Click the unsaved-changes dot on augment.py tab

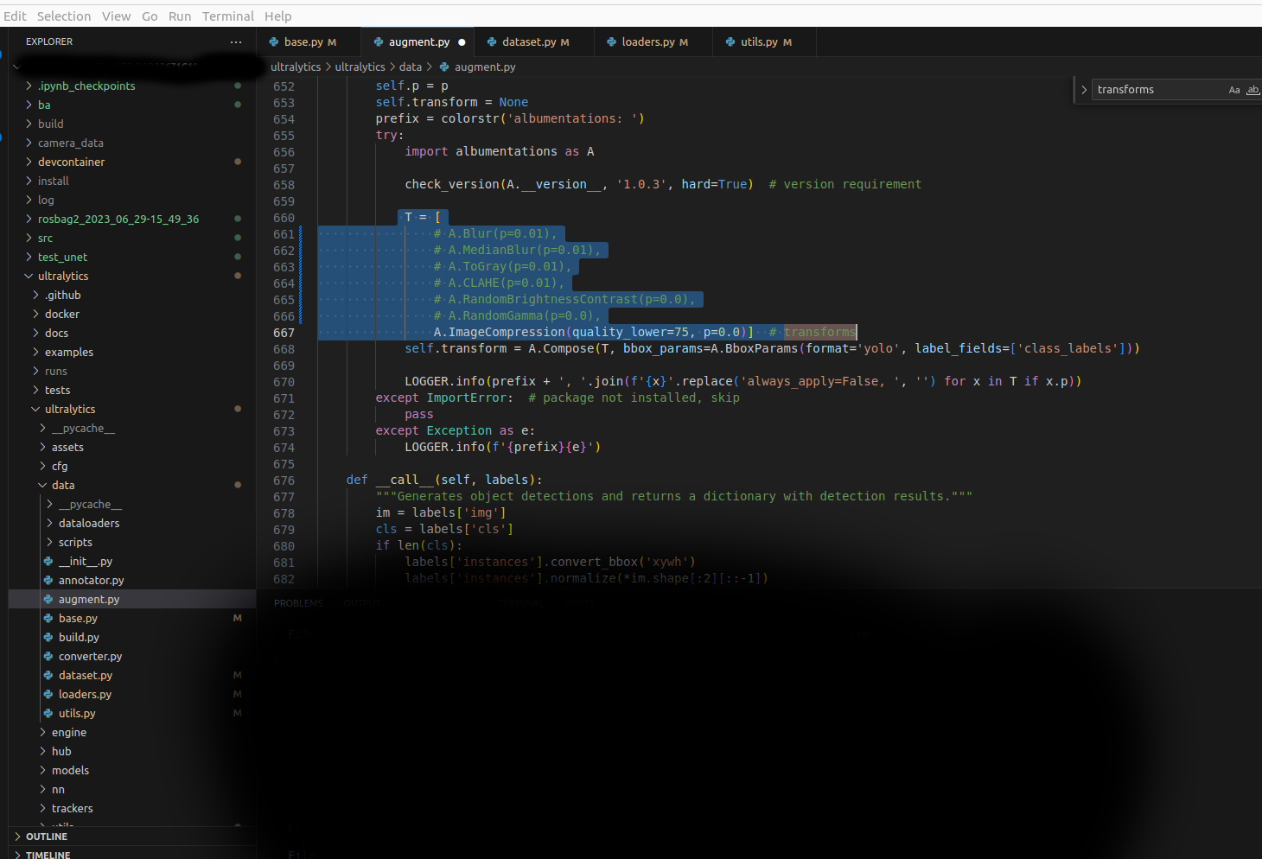pos(462,41)
